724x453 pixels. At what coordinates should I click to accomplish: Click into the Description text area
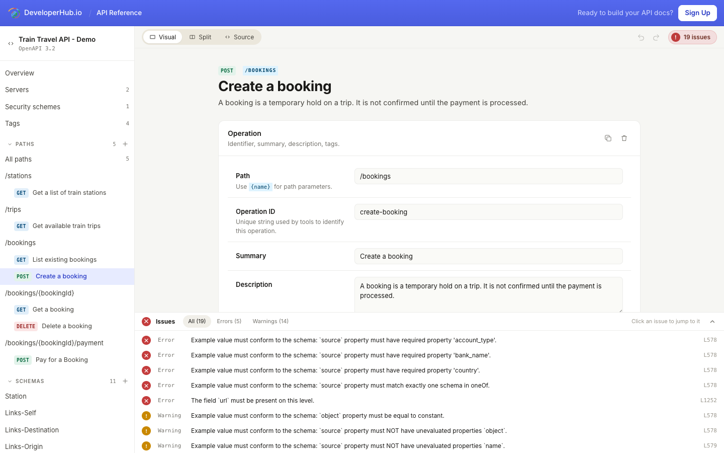[x=489, y=294]
